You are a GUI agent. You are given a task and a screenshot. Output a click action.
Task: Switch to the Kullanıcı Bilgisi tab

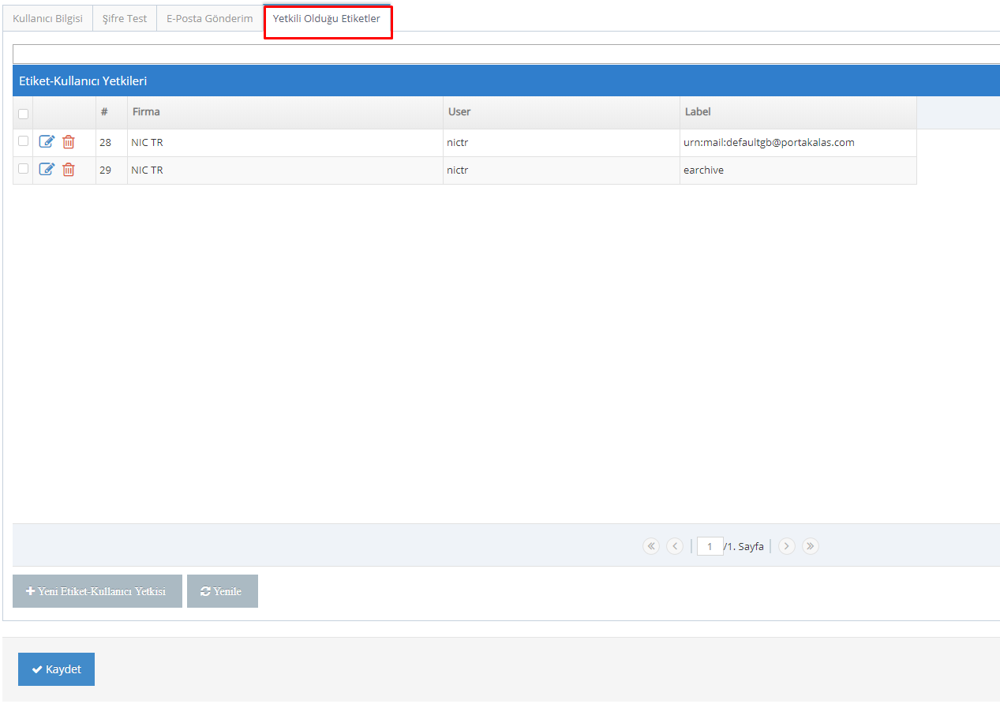tap(47, 18)
